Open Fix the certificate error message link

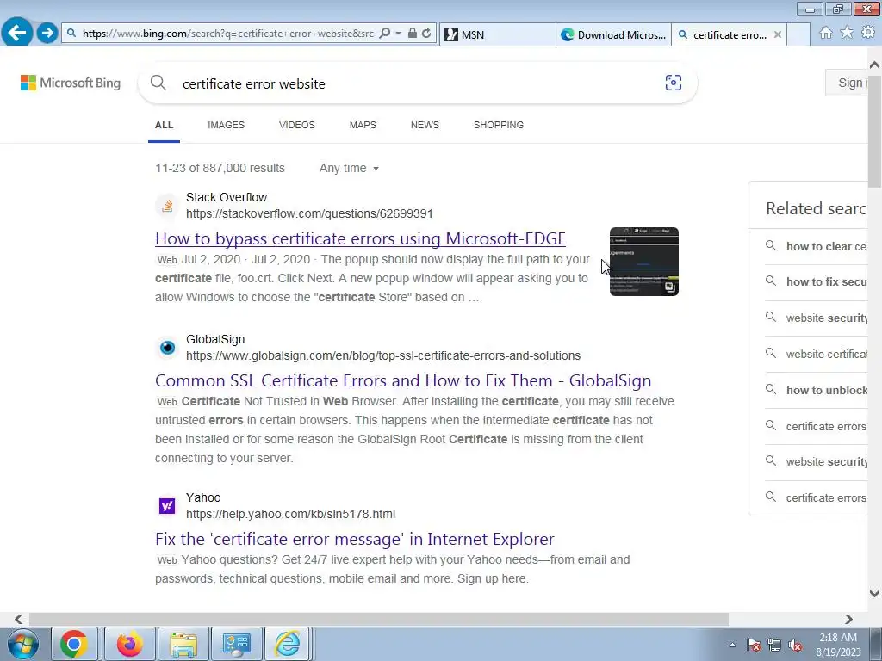pos(355,539)
